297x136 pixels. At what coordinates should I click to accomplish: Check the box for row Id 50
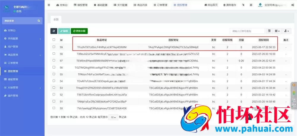point(54,108)
